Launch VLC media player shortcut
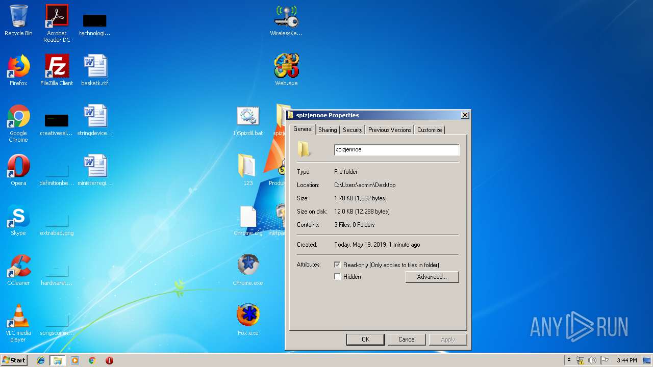 [18, 323]
